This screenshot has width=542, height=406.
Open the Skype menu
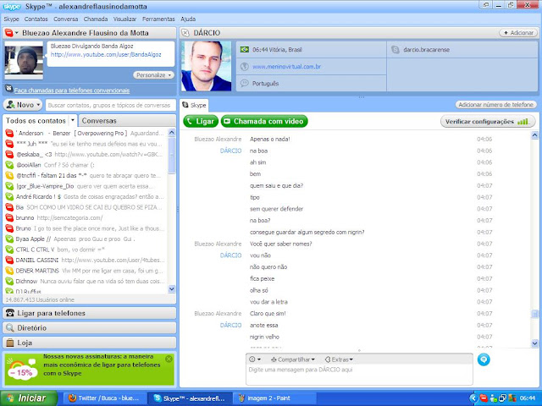[x=11, y=19]
